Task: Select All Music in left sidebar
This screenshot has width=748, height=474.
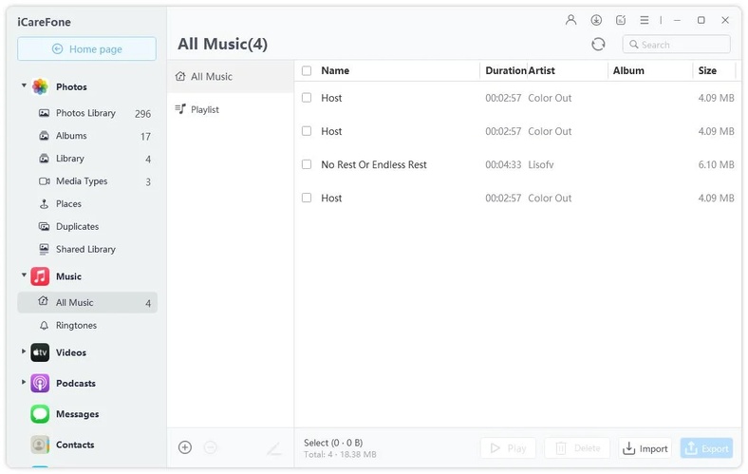Action: pos(87,303)
